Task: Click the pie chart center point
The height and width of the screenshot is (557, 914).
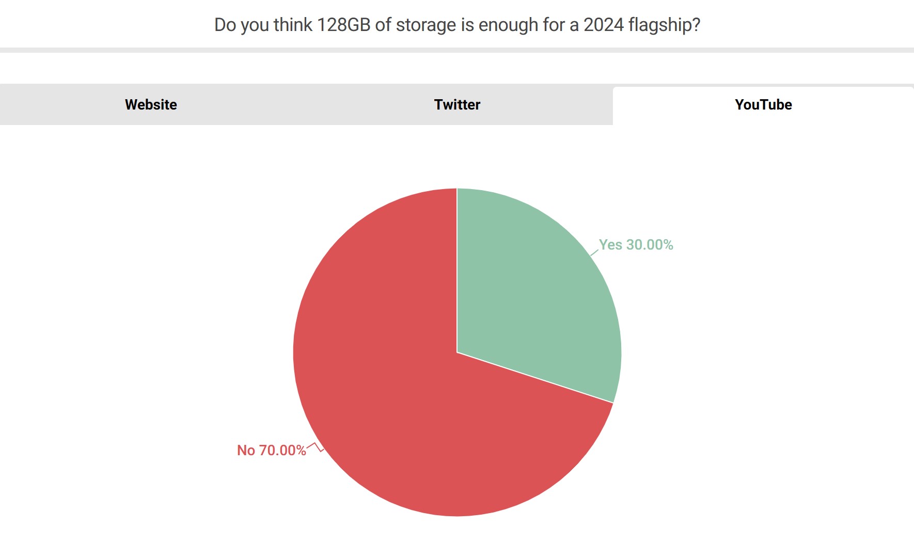Action: pyautogui.click(x=457, y=352)
